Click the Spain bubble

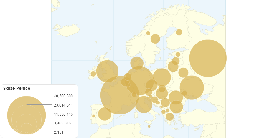(x=105, y=114)
